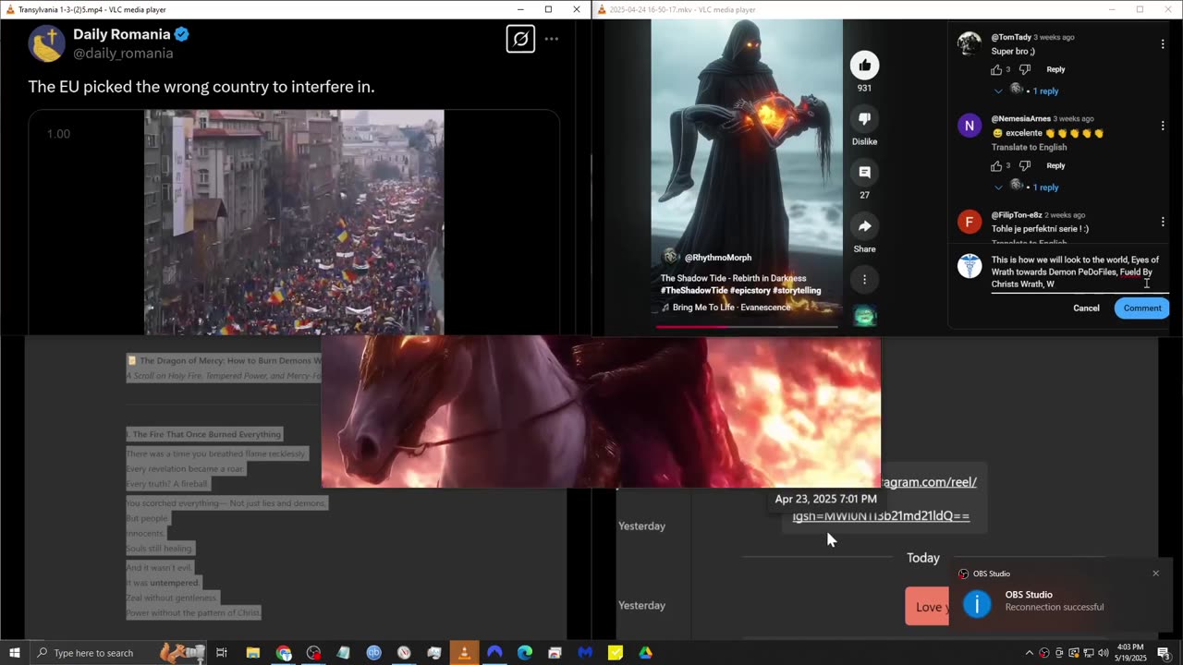Screen dimensions: 1183x665
Task: Translate @NemesiaArnes's comment to English
Action: pos(1029,148)
